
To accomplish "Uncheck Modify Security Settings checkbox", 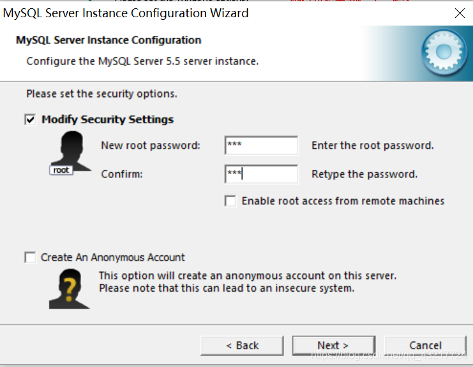I will 30,119.
